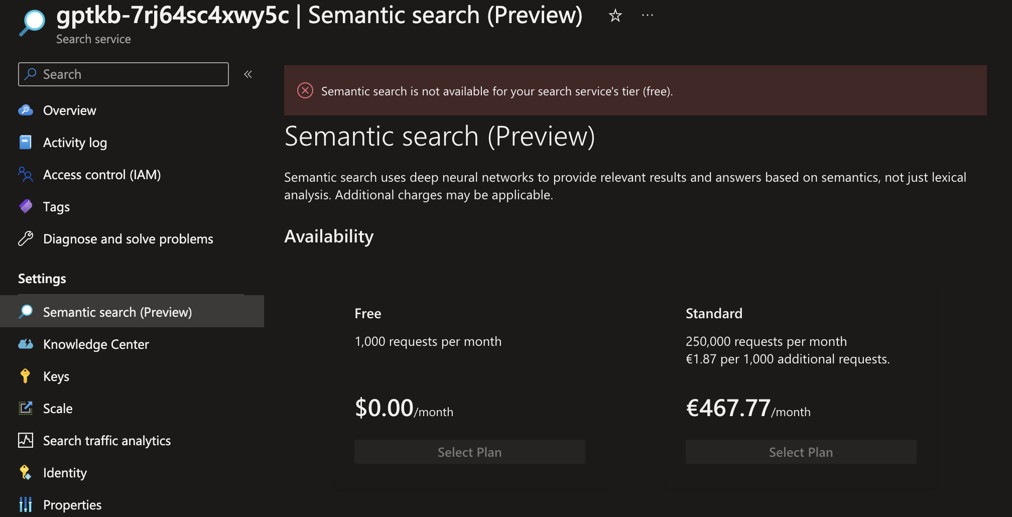Open Knowledge Center
Image resolution: width=1012 pixels, height=517 pixels.
click(x=96, y=344)
